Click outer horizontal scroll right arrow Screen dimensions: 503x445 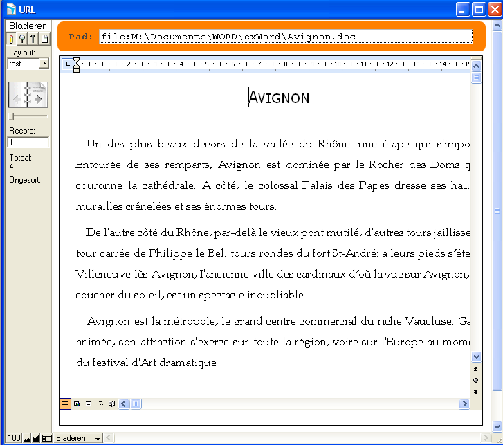486,438
